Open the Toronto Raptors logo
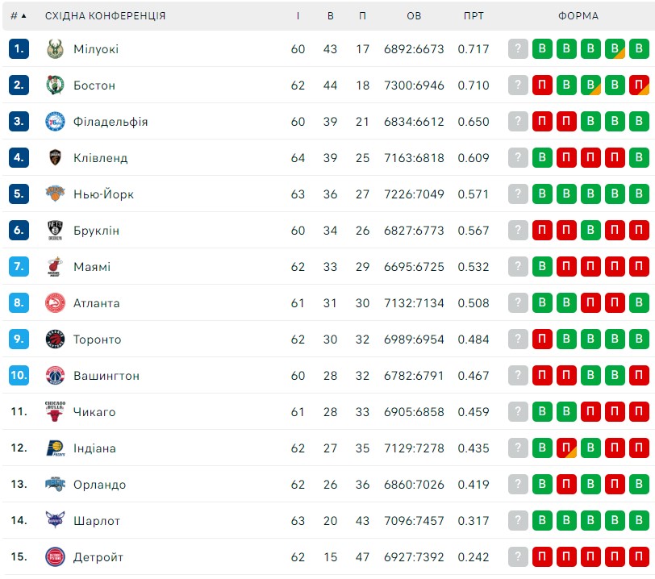Image resolution: width=655 pixels, height=579 pixels. [55, 339]
